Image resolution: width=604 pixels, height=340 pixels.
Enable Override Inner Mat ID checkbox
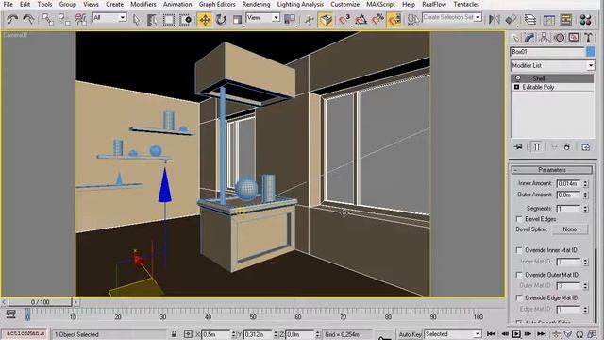[x=519, y=250]
